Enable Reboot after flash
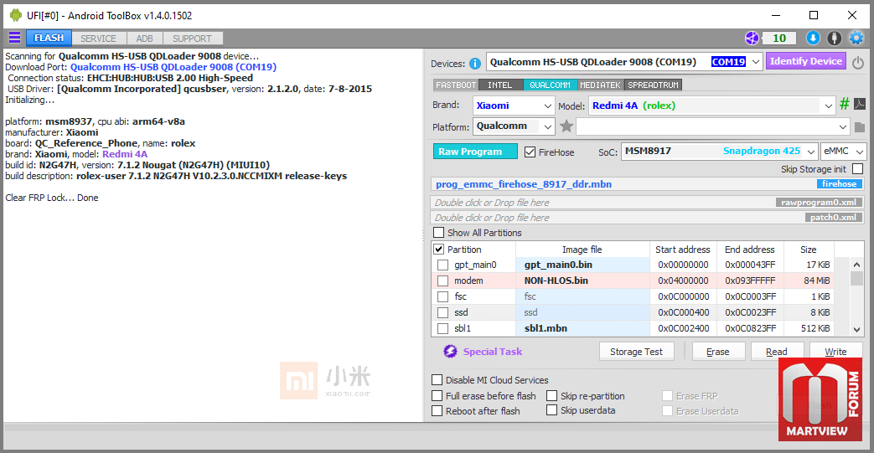Viewport: 874px width, 453px height. click(437, 410)
